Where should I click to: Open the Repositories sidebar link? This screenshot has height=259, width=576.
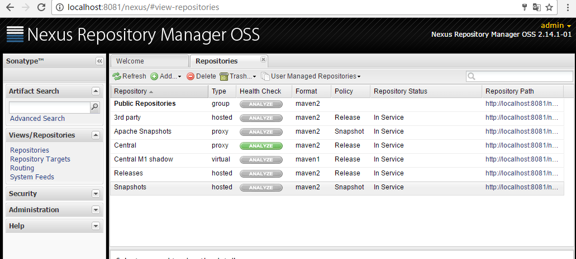click(30, 150)
